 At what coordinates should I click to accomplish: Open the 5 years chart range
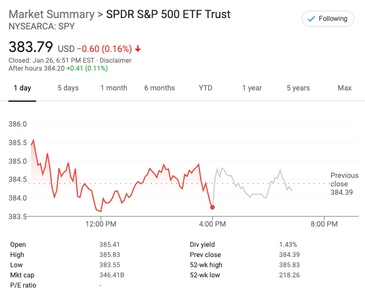[298, 88]
